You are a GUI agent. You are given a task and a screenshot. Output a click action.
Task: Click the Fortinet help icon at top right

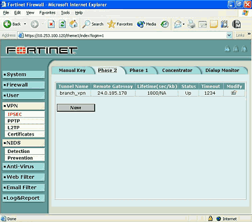click(x=244, y=49)
